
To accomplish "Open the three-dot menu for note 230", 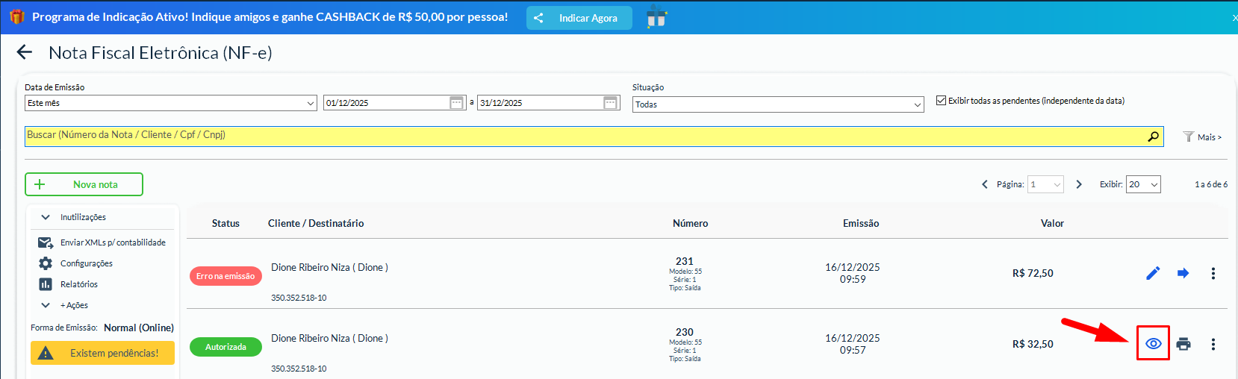I will 1213,344.
